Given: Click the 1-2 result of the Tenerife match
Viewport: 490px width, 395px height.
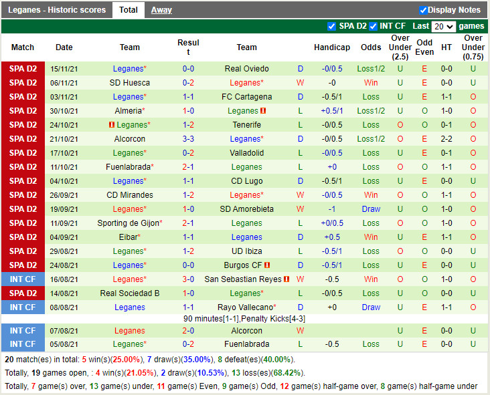Looking at the screenshot, I should point(188,125).
